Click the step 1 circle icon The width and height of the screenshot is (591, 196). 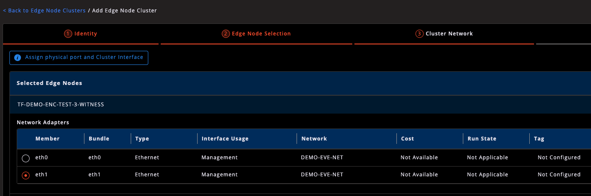[68, 34]
